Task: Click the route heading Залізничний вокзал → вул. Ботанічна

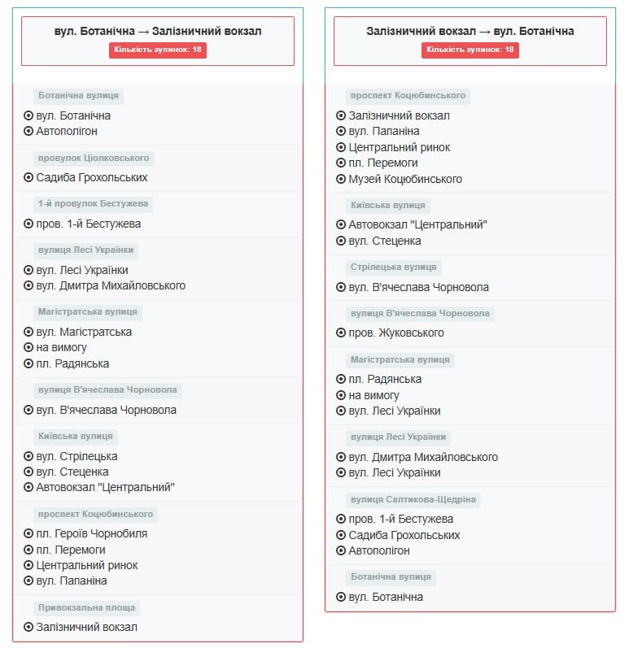Action: coord(470,31)
